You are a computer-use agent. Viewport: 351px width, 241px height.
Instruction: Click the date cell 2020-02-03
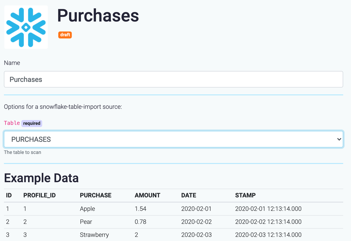197,235
